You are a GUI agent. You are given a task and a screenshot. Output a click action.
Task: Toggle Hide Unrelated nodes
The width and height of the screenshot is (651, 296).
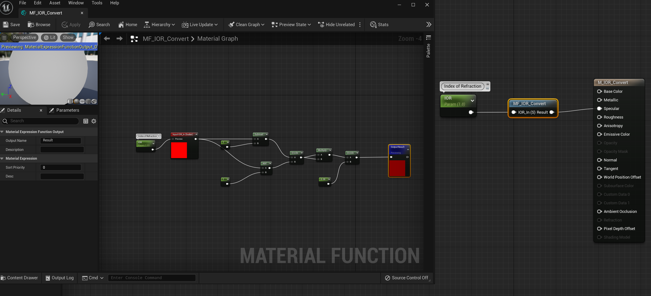click(336, 25)
